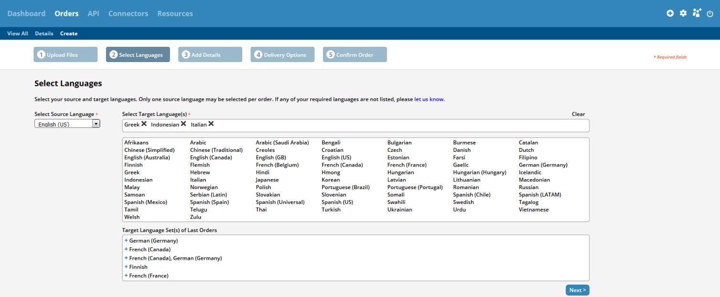Image resolution: width=720 pixels, height=297 pixels.
Task: Switch to the View All tab
Action: tap(18, 33)
